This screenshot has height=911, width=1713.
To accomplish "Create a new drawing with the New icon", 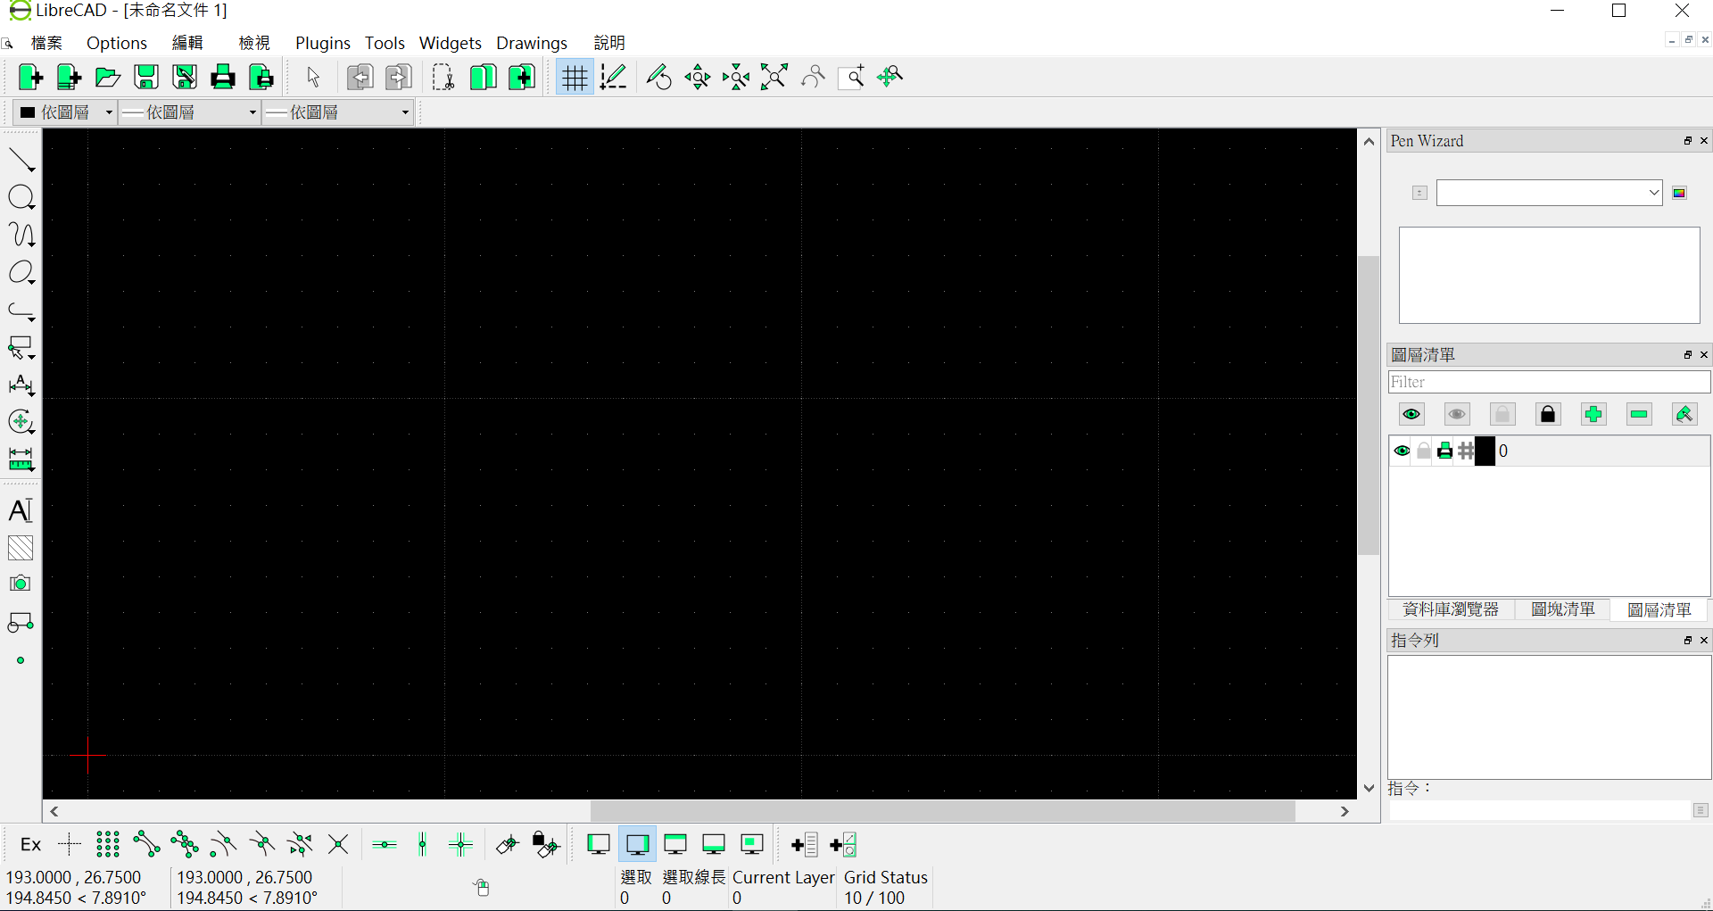I will pyautogui.click(x=31, y=78).
